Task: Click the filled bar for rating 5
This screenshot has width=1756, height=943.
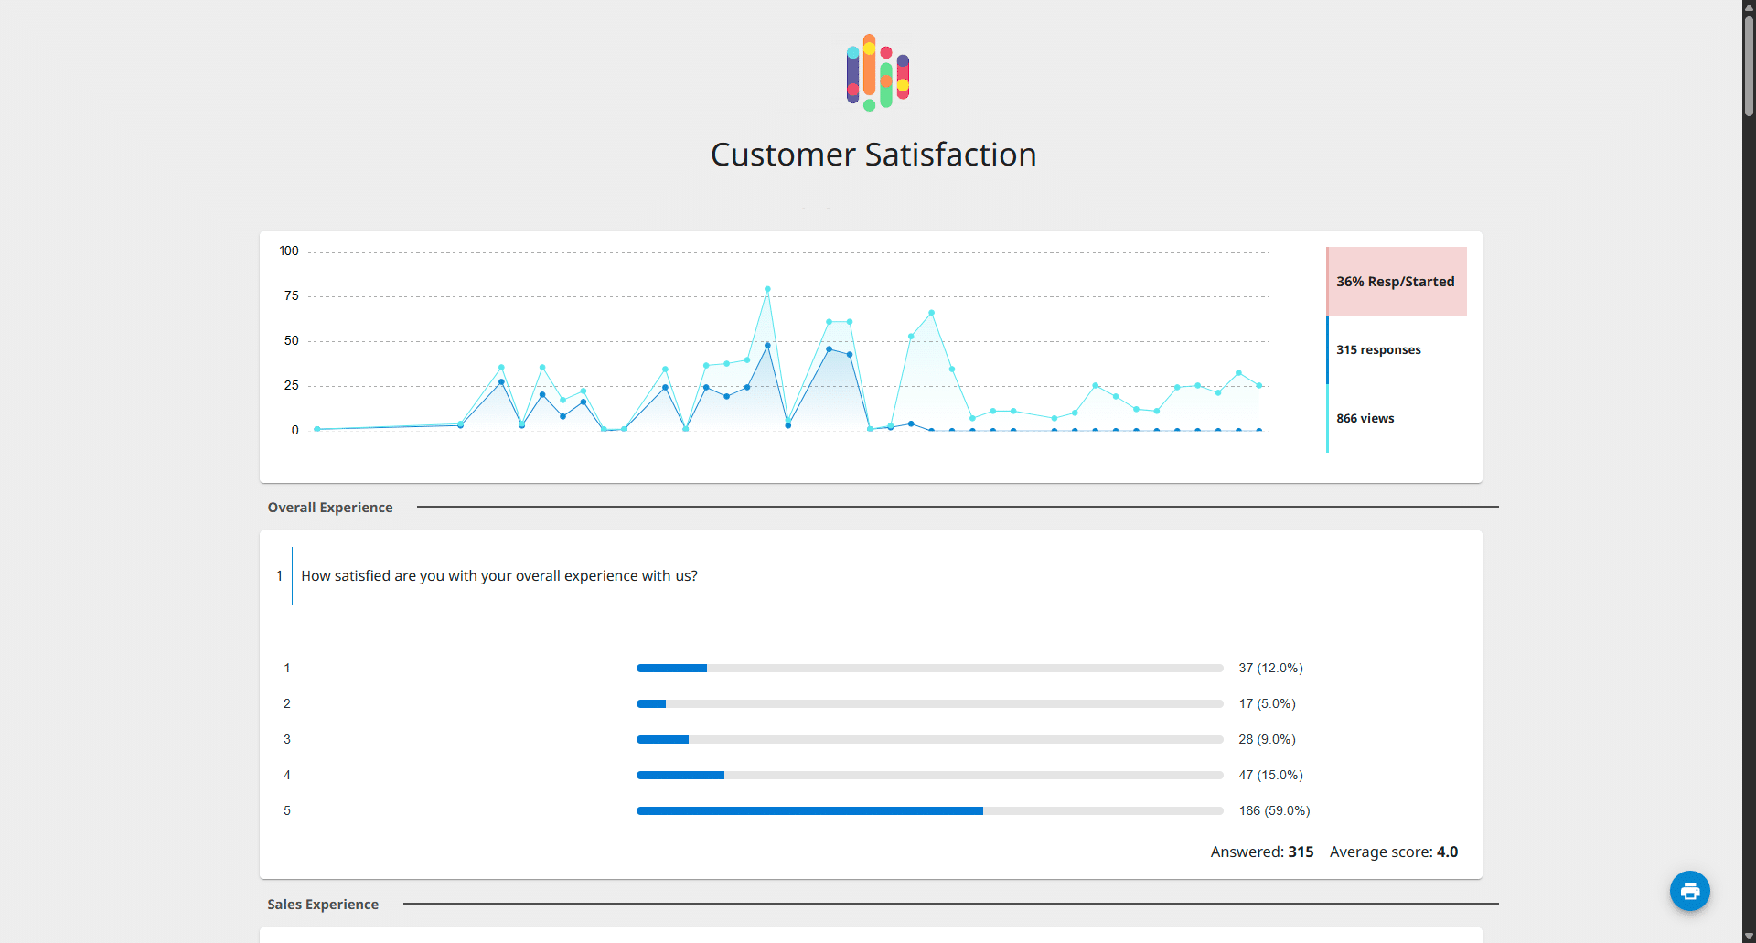Action: [x=809, y=811]
